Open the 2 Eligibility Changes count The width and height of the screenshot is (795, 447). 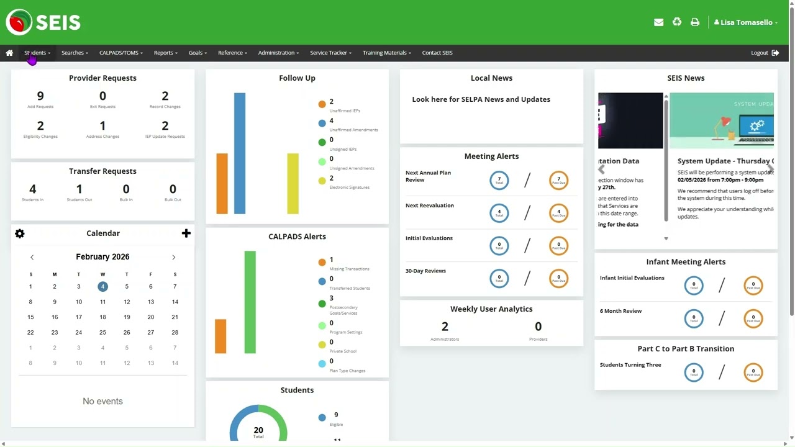[40, 126]
